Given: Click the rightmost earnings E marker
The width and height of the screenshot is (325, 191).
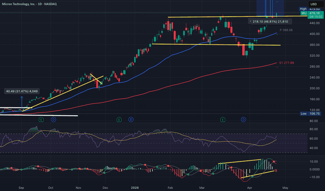Looking at the screenshot, I should point(222,119).
